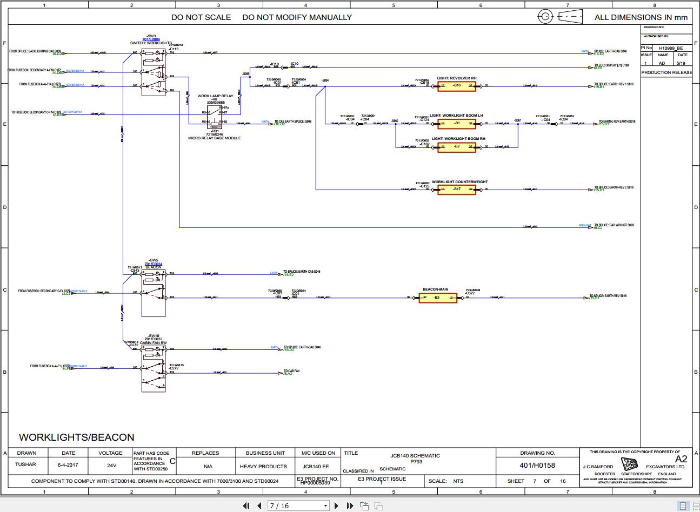Image resolution: width=700 pixels, height=512 pixels.
Task: Click the -B2 WORKLIGHT BOOM RH component
Action: (x=457, y=146)
